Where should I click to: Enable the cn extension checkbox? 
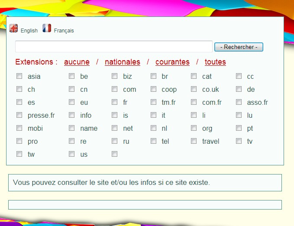click(x=71, y=89)
